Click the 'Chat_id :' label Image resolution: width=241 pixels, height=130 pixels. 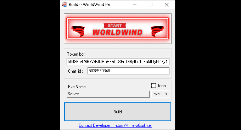click(x=75, y=71)
